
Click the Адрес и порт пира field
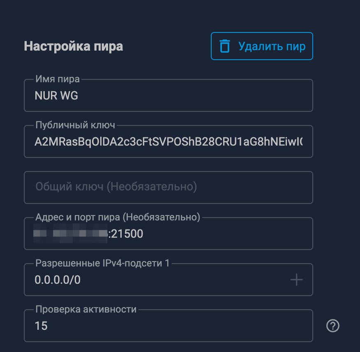pyautogui.click(x=168, y=234)
